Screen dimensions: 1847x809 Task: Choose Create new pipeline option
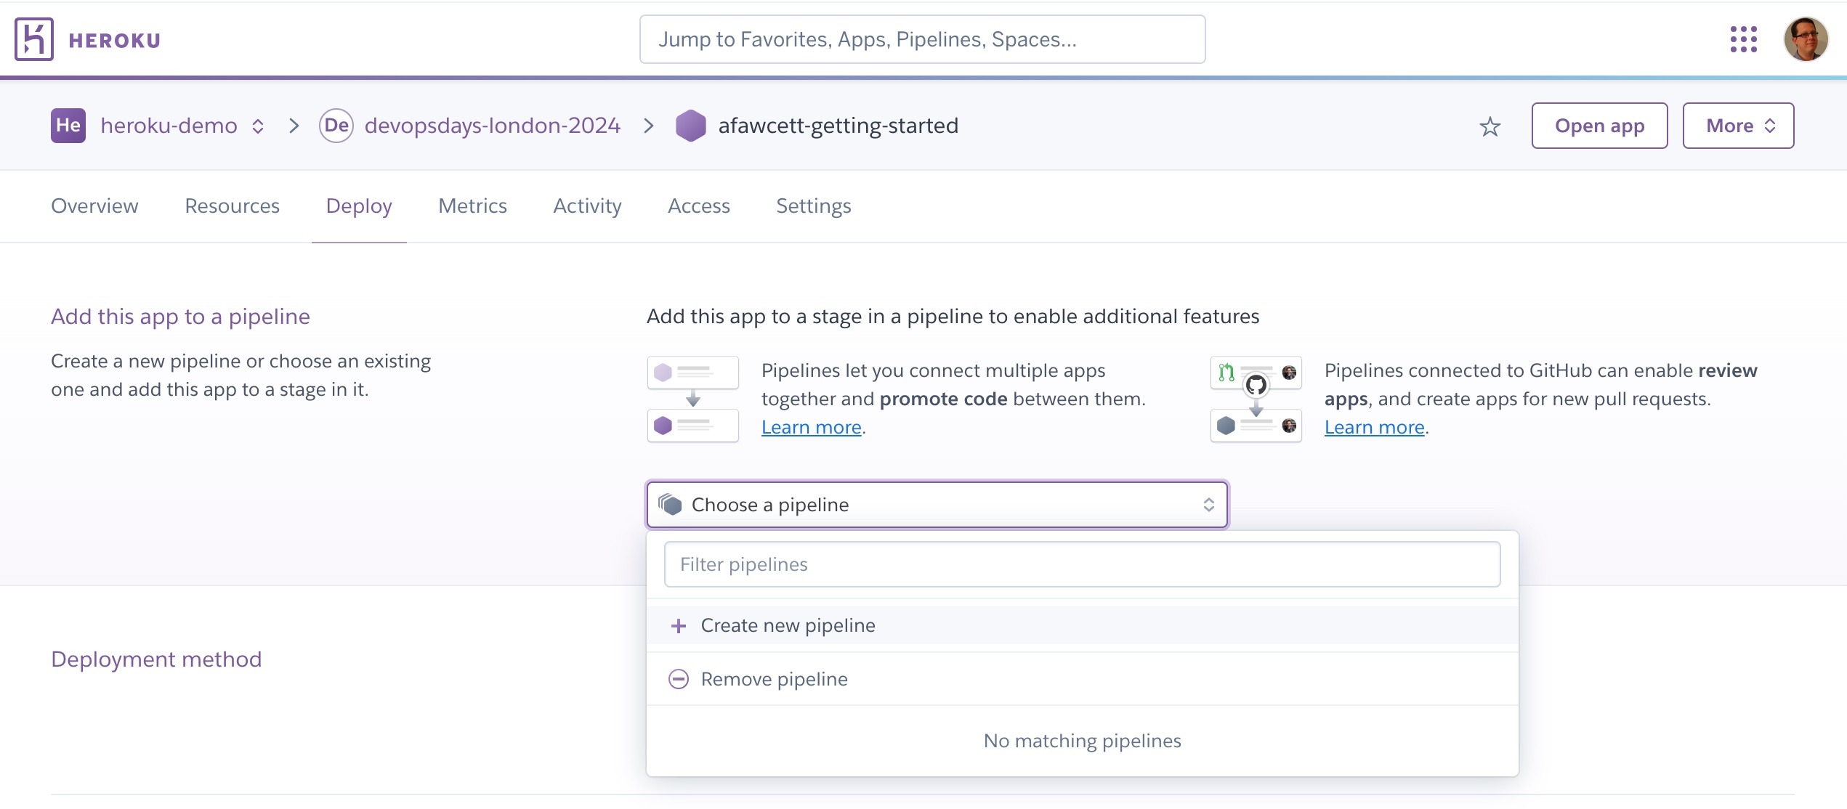pos(1083,626)
